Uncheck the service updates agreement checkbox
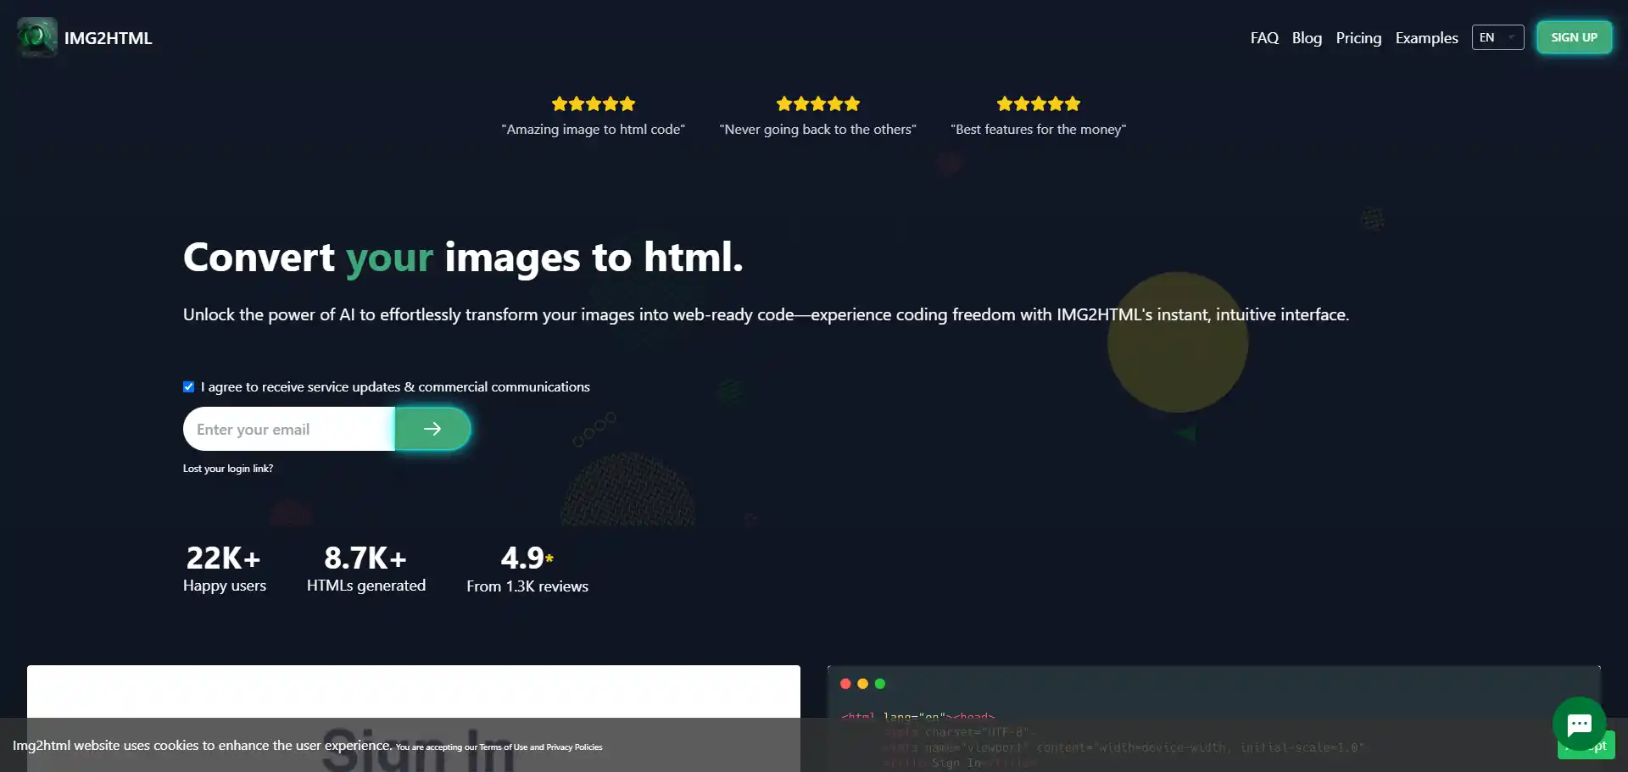Viewport: 1628px width, 772px height. pos(188,386)
